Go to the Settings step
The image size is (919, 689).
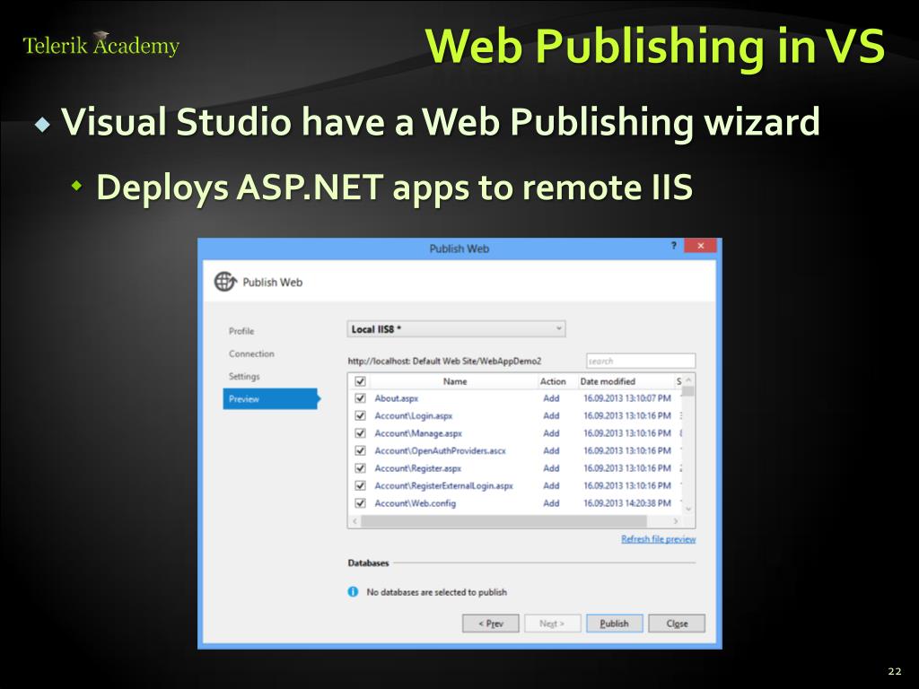(244, 376)
